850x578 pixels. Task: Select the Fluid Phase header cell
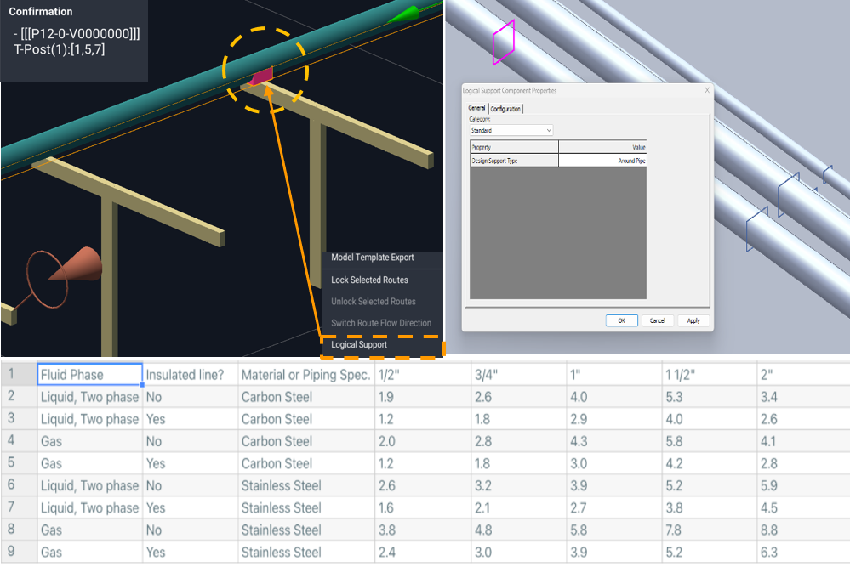point(90,375)
